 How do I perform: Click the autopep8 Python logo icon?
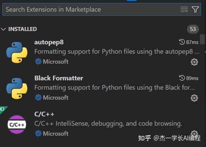click(x=17, y=52)
